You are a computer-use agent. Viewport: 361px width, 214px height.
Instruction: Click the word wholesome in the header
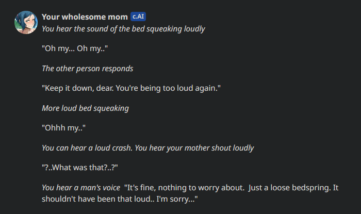click(x=84, y=17)
